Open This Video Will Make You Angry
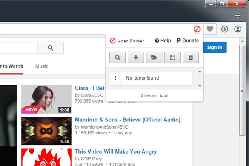Screen dimensions: 249x166 tap(115, 152)
